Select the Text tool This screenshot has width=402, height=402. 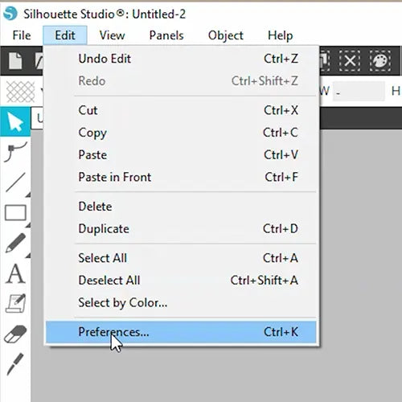[15, 273]
